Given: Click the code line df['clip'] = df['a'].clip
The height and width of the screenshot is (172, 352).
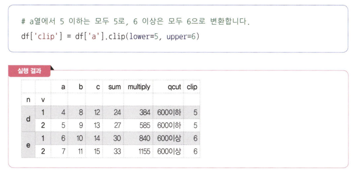Looking at the screenshot, I should coord(110,36).
